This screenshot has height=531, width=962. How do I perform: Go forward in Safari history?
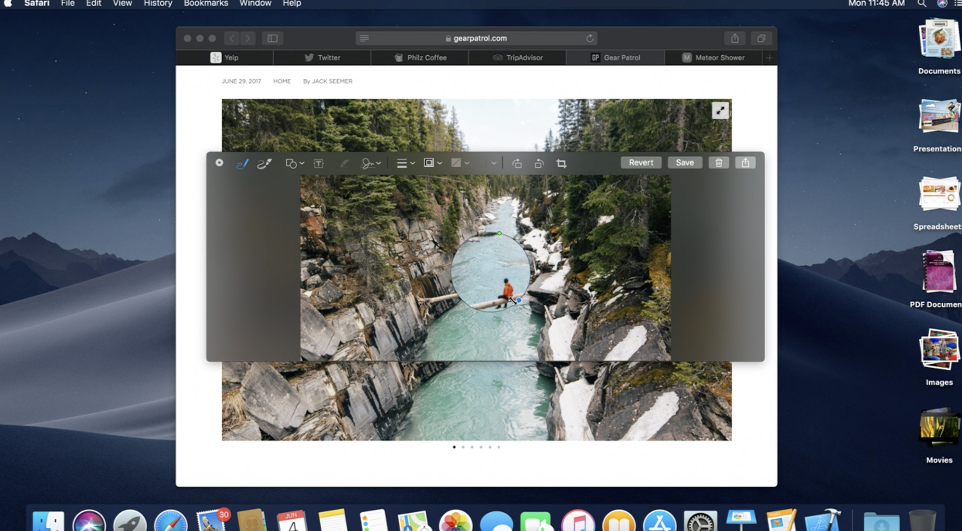coord(248,38)
